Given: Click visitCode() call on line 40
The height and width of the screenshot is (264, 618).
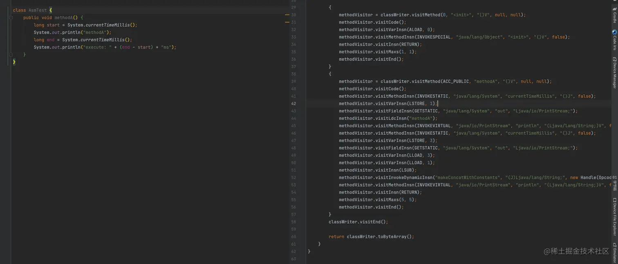Looking at the screenshot, I should tap(372, 89).
